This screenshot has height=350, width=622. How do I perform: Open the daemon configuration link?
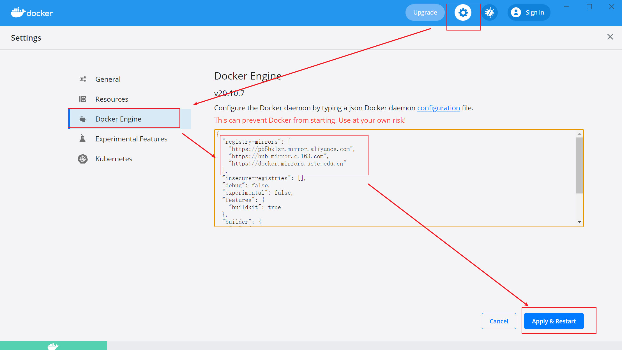pos(438,108)
